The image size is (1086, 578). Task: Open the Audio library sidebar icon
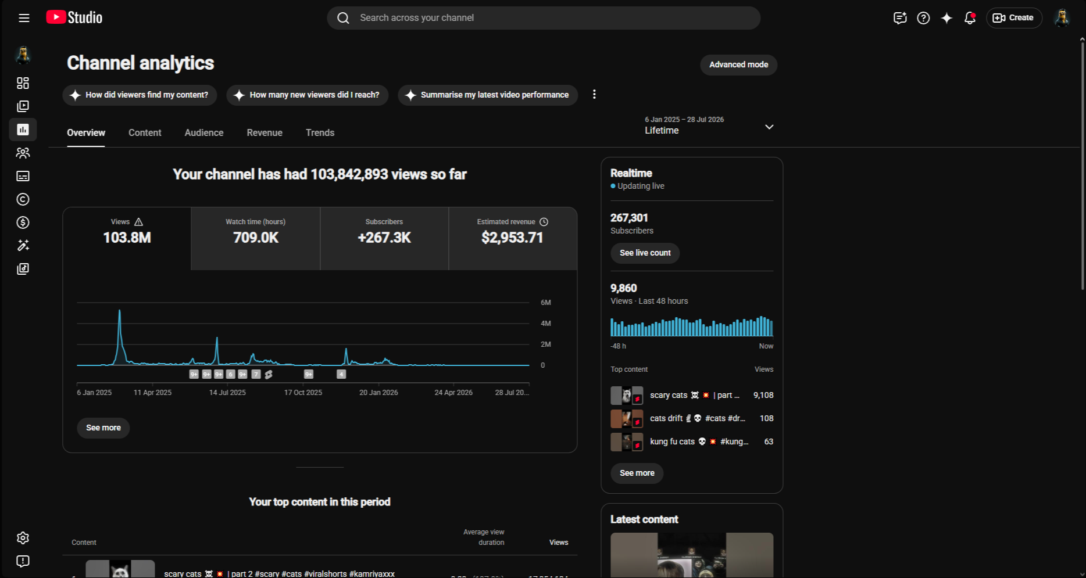coord(23,269)
